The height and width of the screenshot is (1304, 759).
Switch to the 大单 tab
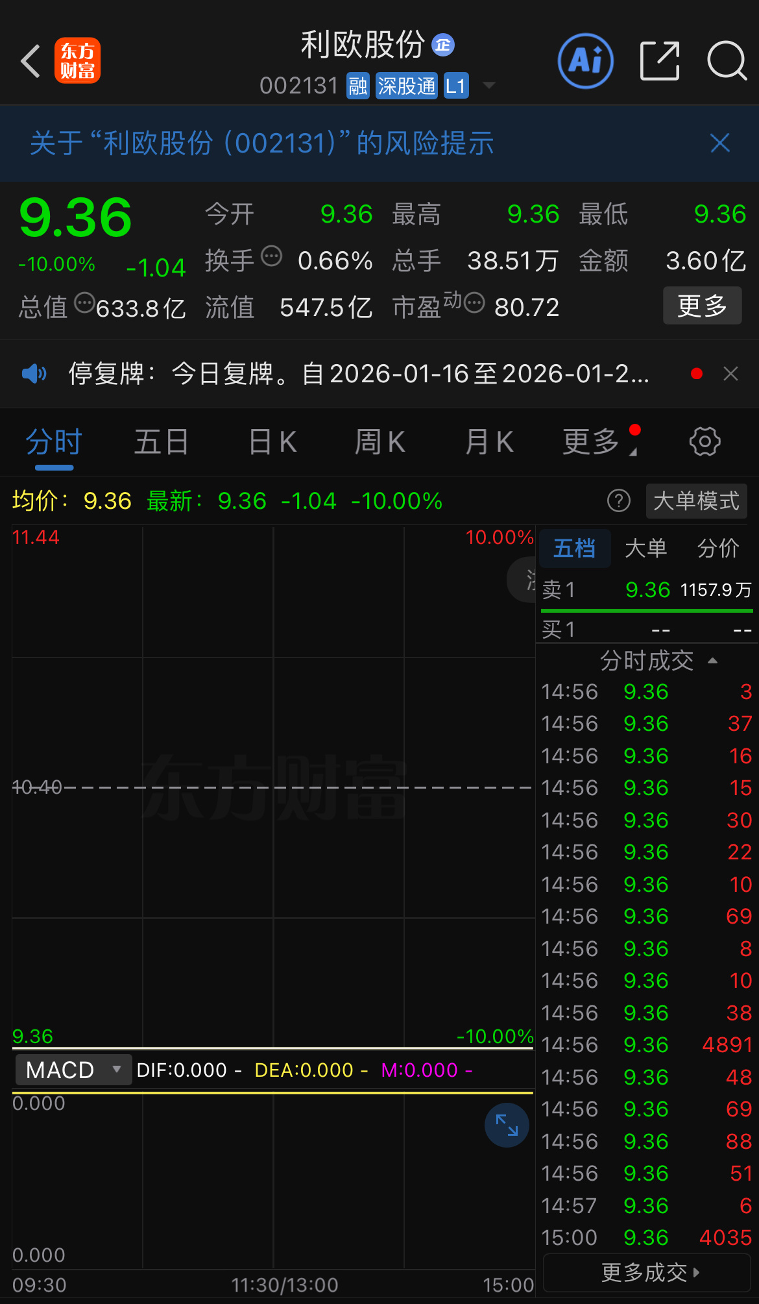click(x=645, y=548)
